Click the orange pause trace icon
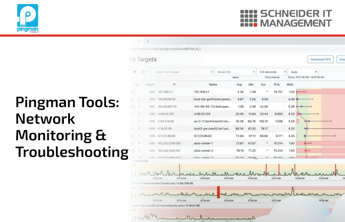 pyautogui.click(x=143, y=72)
